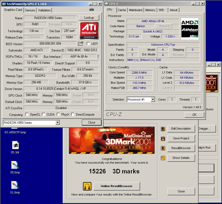The width and height of the screenshot is (222, 204).
Task: Toggle the OpenCL checkbox
Action: [x=27, y=115]
